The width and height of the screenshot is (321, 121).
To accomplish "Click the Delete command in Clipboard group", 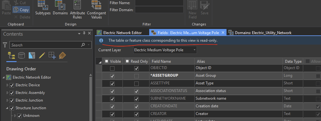I will tap(22, 17).
